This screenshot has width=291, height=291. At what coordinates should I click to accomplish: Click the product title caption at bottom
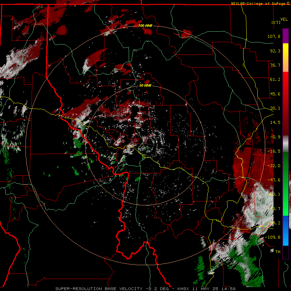pyautogui.click(x=145, y=289)
